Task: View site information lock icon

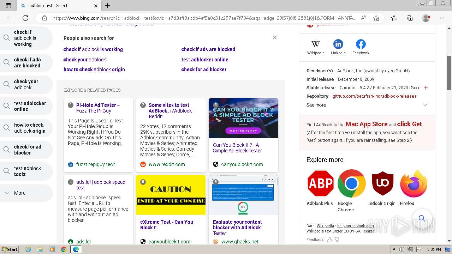Action: [x=44, y=18]
